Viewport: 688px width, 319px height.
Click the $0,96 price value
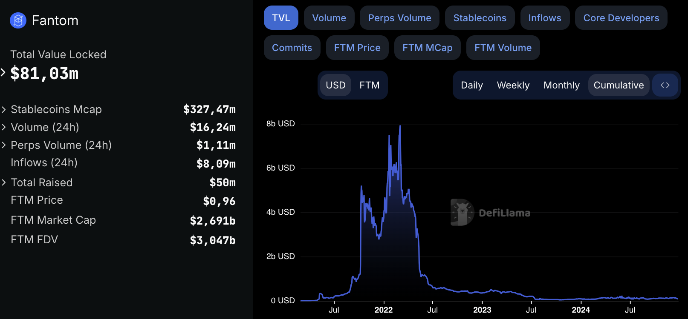(x=219, y=201)
